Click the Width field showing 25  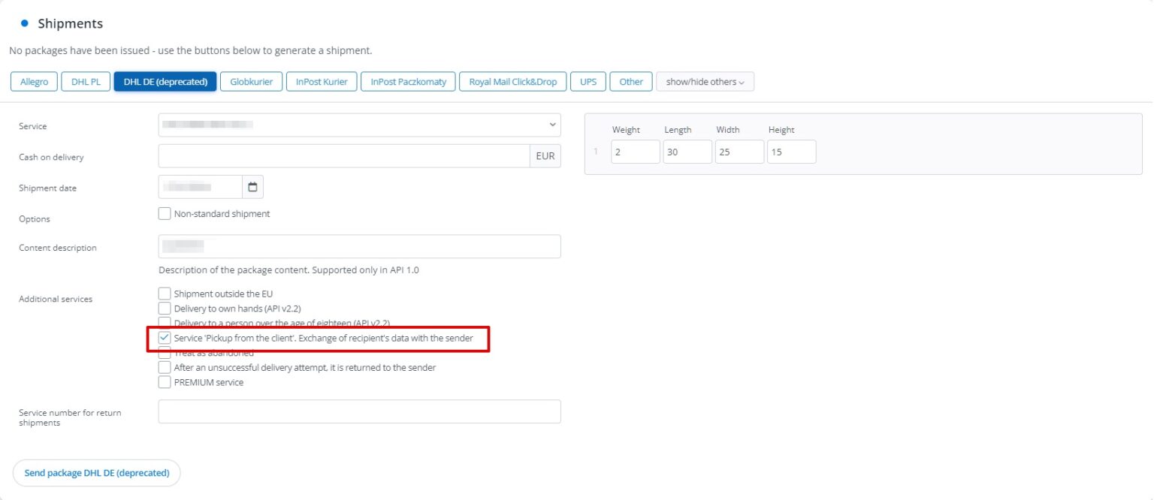coord(739,152)
